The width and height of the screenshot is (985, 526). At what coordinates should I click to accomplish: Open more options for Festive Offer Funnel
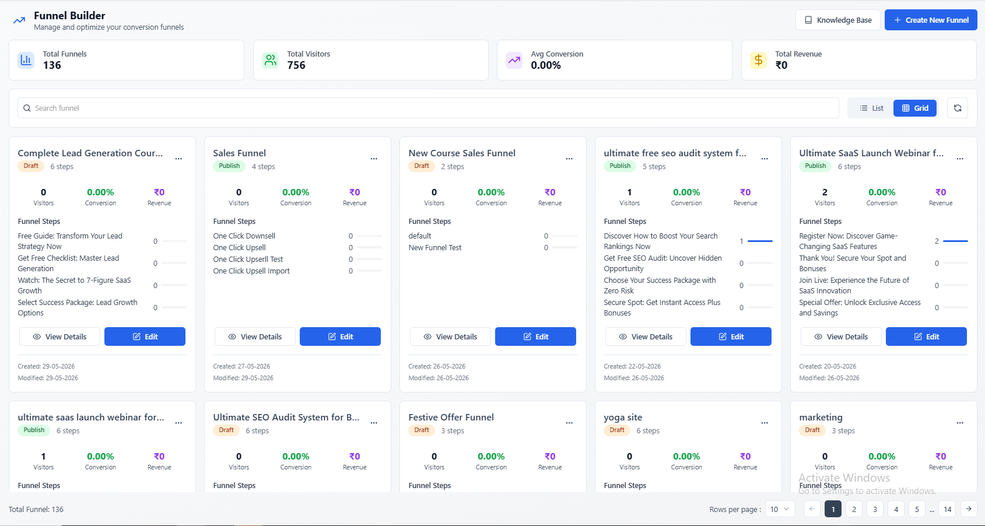click(569, 423)
